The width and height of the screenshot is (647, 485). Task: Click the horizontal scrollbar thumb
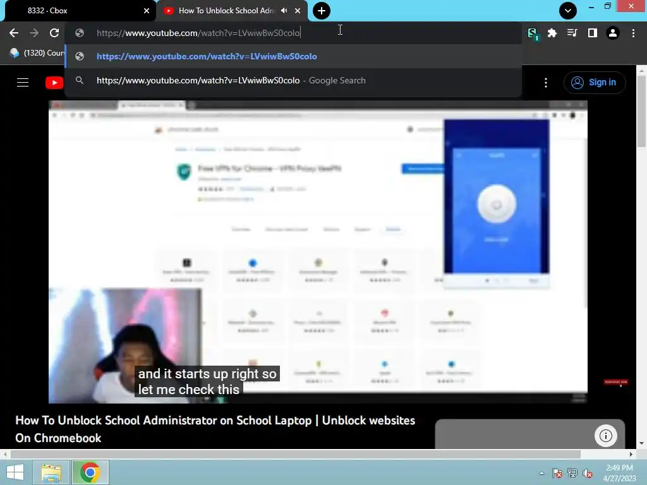pyautogui.click(x=296, y=454)
